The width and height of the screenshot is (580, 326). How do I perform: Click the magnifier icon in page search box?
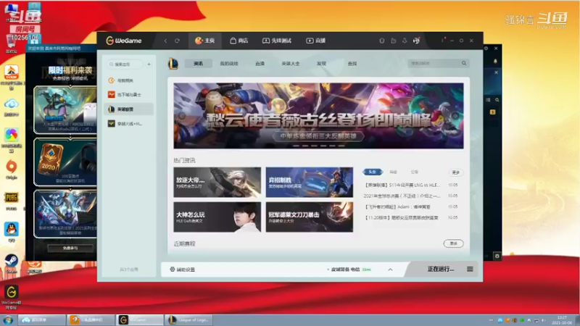click(464, 63)
